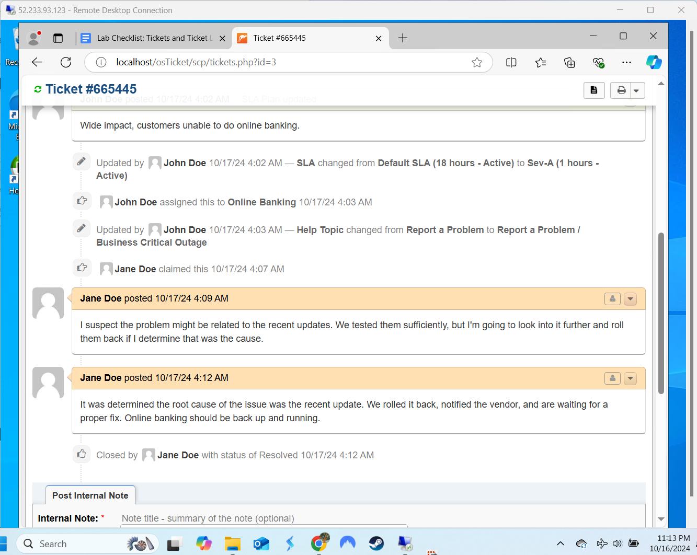Open File Explorer from the taskbar

coord(233,544)
